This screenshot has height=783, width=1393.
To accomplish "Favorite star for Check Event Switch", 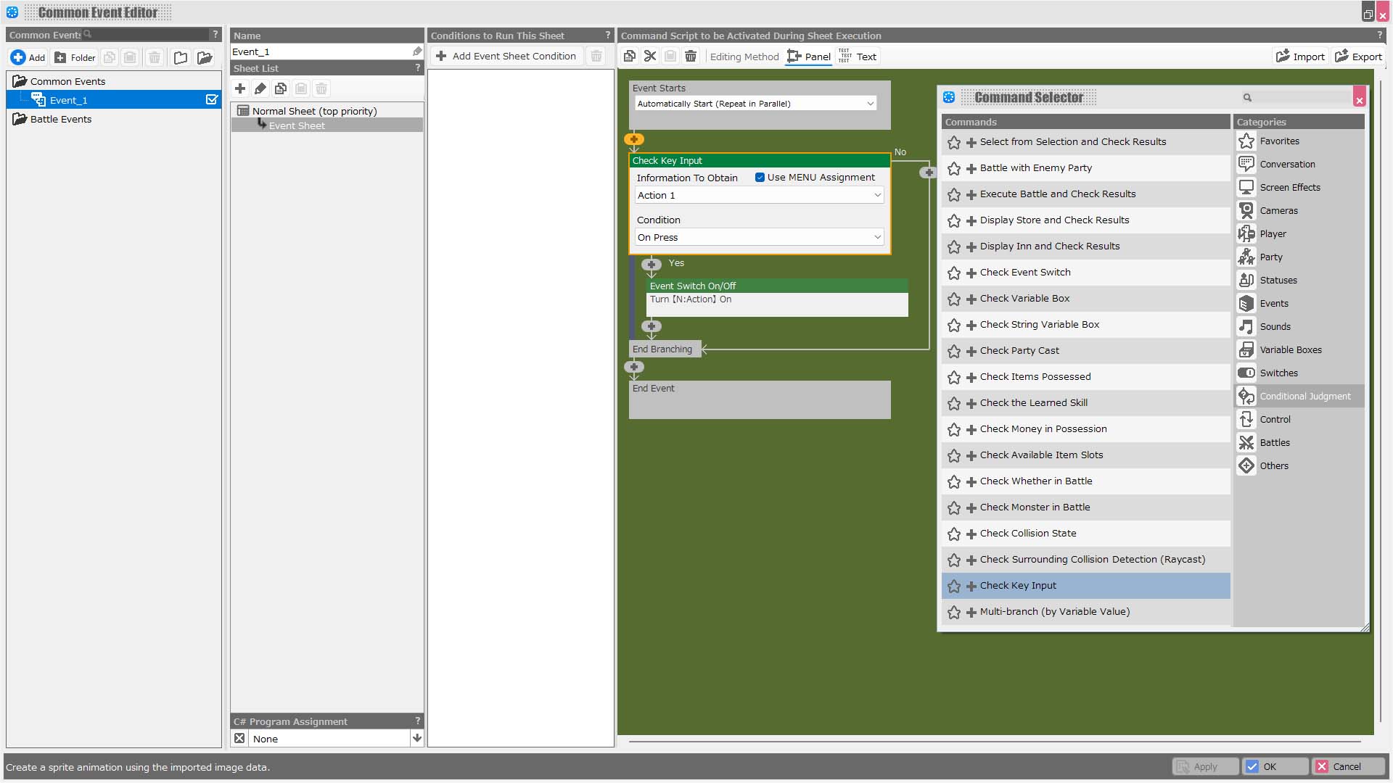I will (x=954, y=273).
